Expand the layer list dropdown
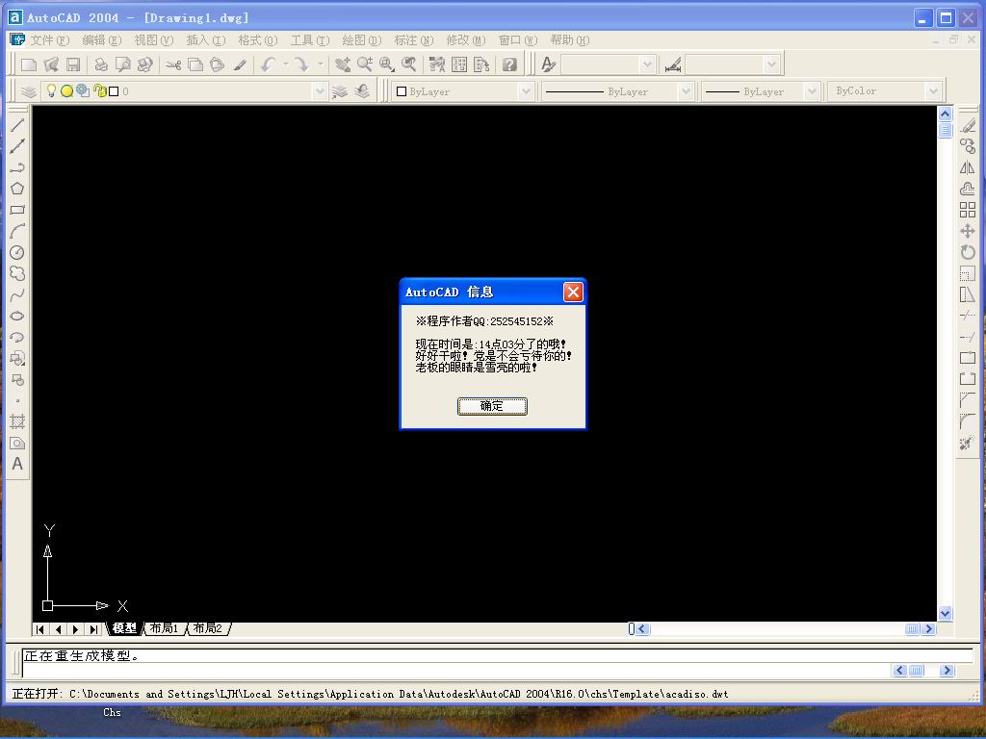986x739 pixels. (x=320, y=91)
